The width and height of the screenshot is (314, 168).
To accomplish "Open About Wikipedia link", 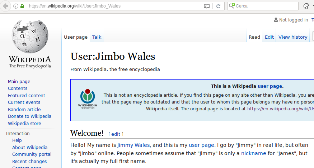I will click(30, 147).
